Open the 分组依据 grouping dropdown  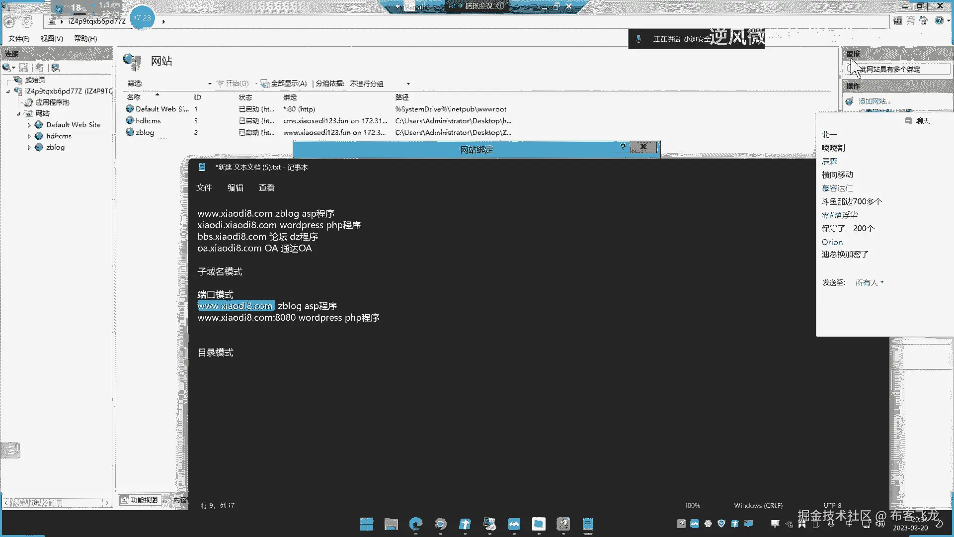pyautogui.click(x=408, y=84)
